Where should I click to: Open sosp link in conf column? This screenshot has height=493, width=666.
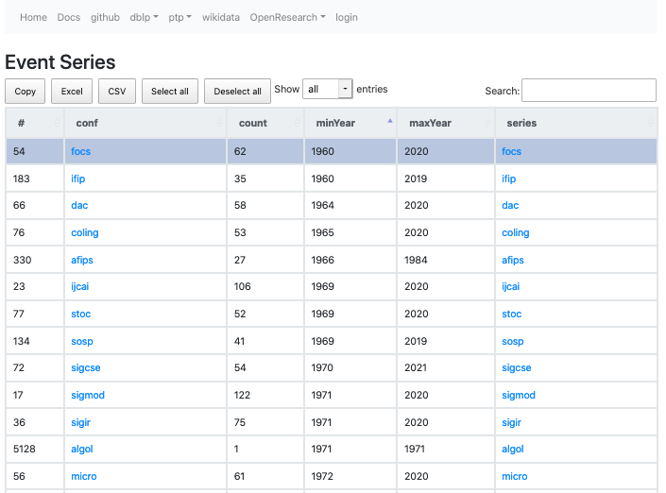(82, 341)
